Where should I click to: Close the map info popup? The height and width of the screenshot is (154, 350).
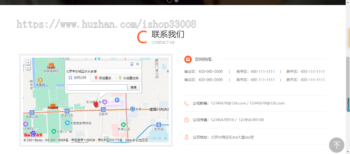click(138, 64)
